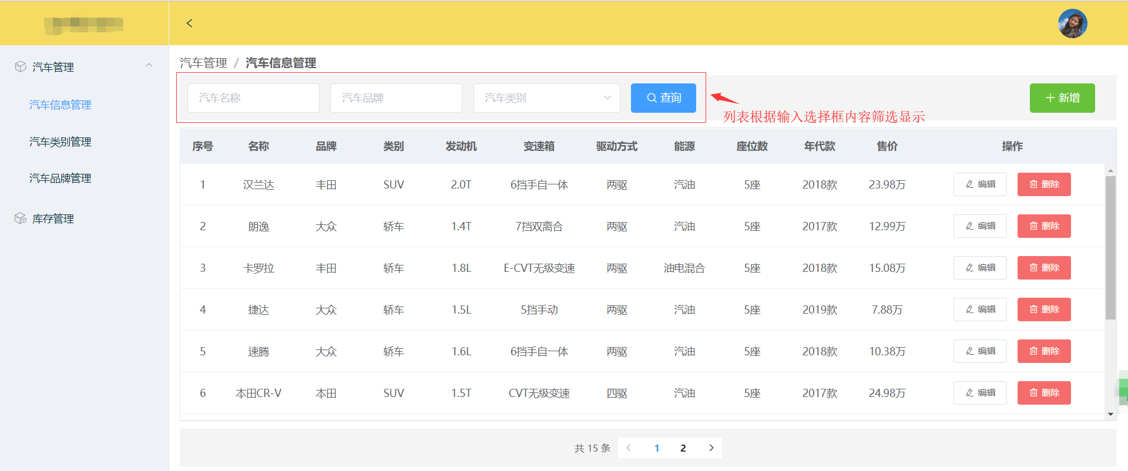Click the 变速箱 column header
Viewport: 1128px width, 471px height.
539,146
